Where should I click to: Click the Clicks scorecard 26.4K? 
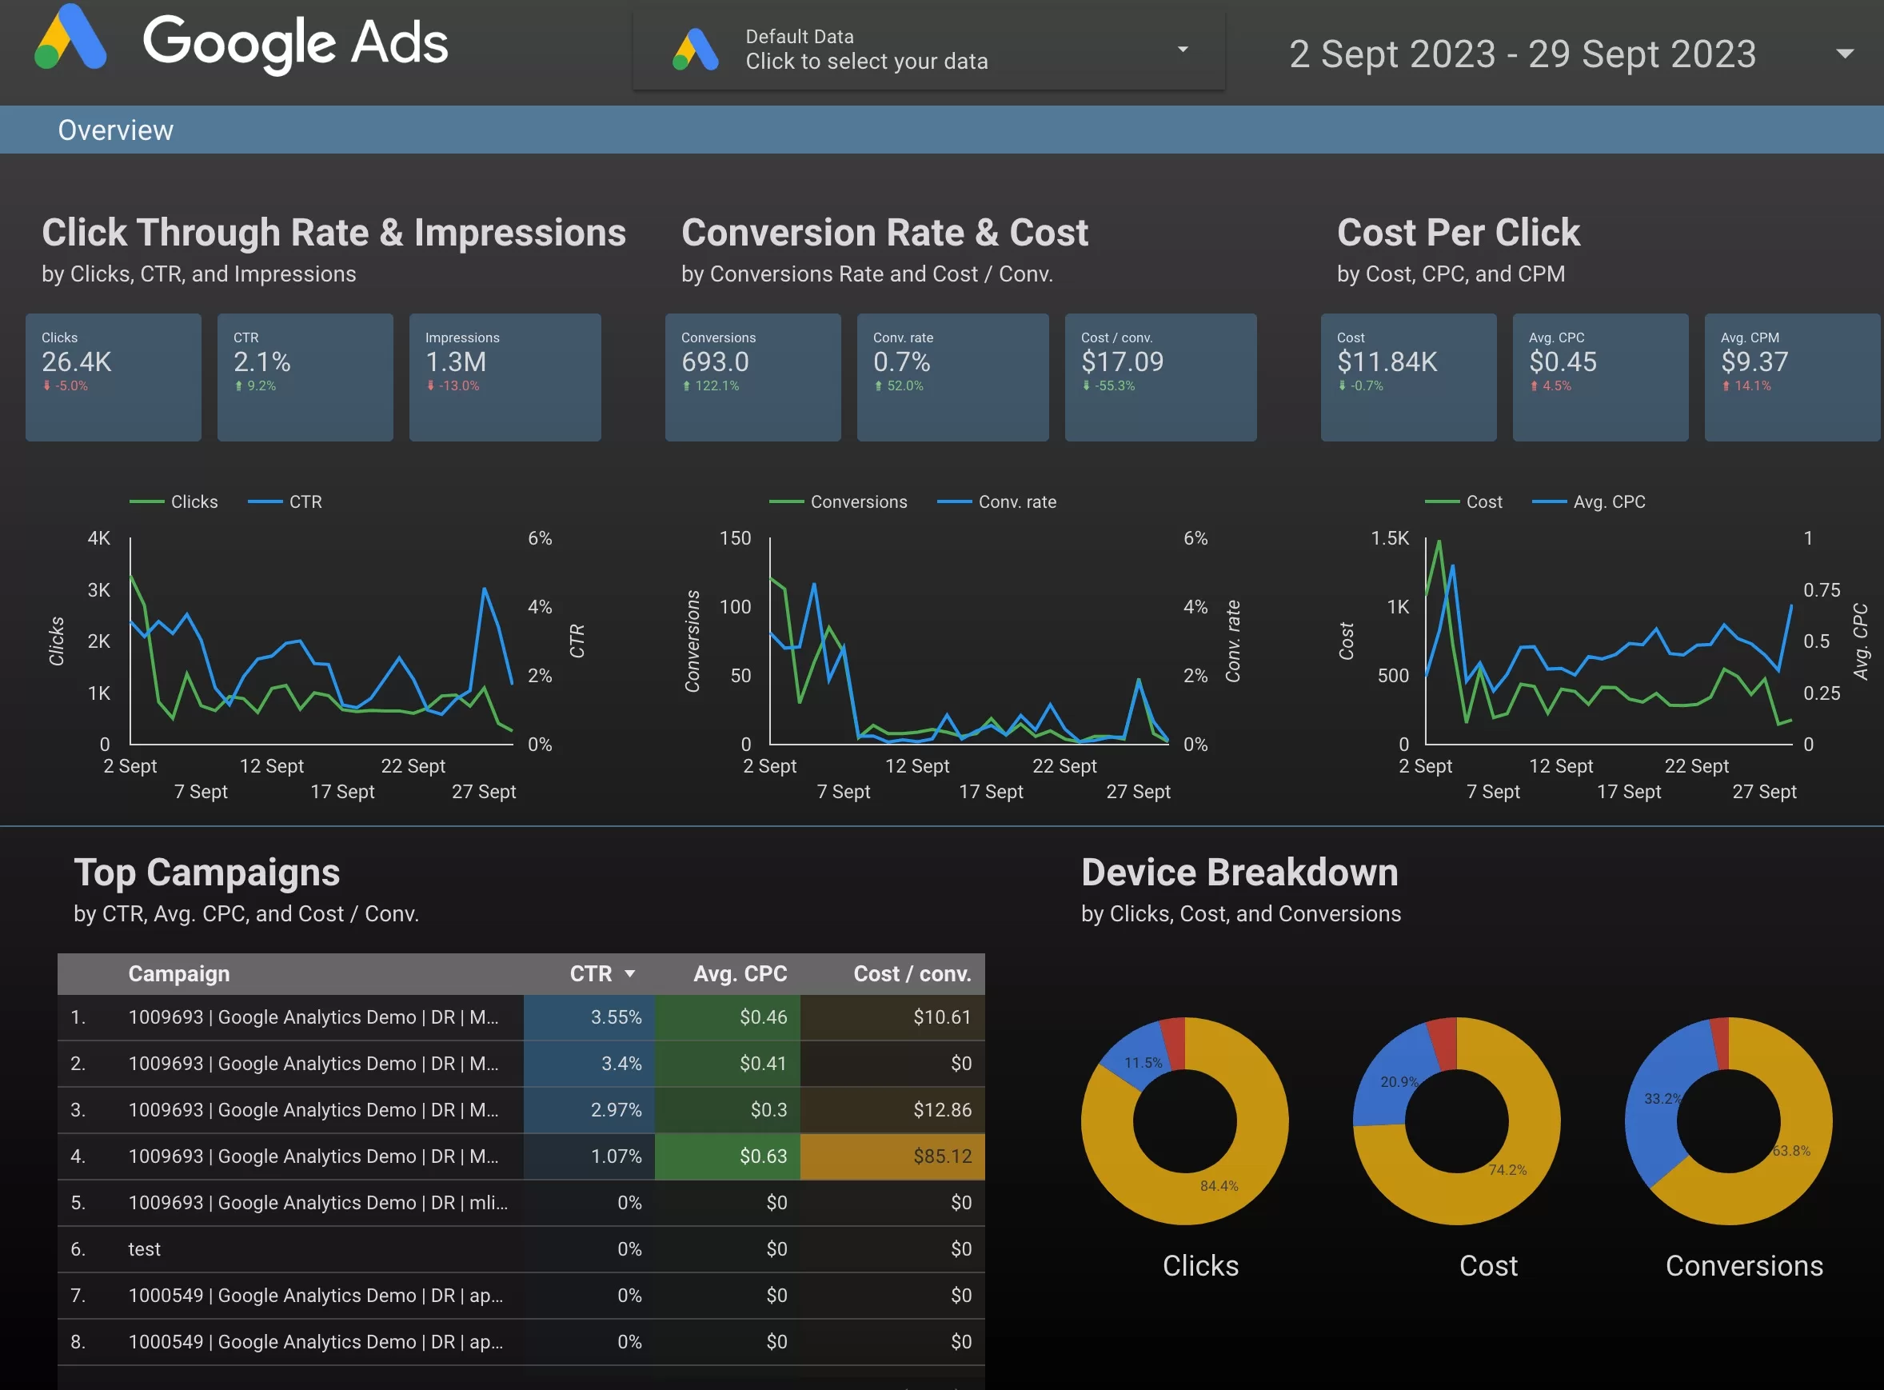[114, 377]
